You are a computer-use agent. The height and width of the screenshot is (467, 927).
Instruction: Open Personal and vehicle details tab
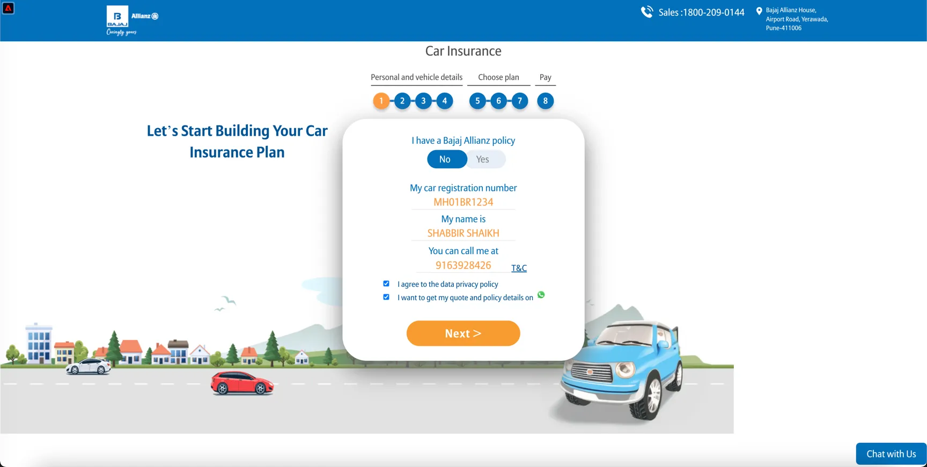coord(417,78)
